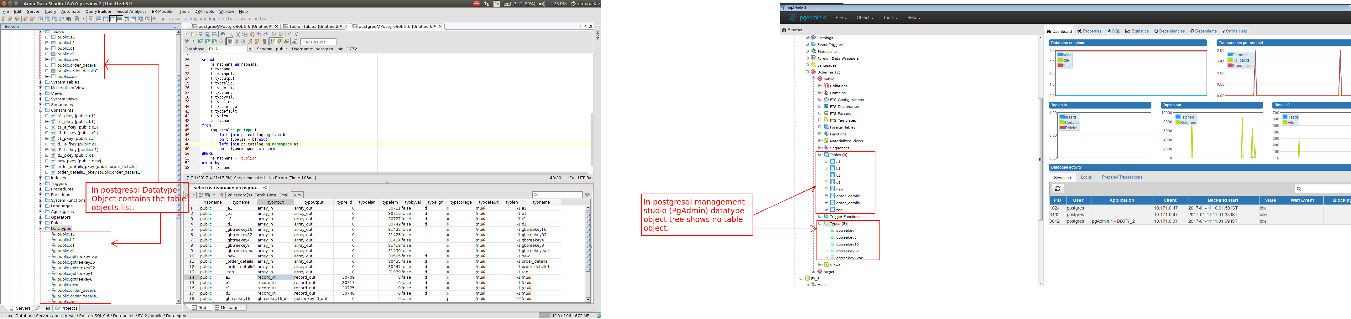Click the Undo arrow icon in editor toolbar
The image size is (1351, 319).
pos(259,34)
